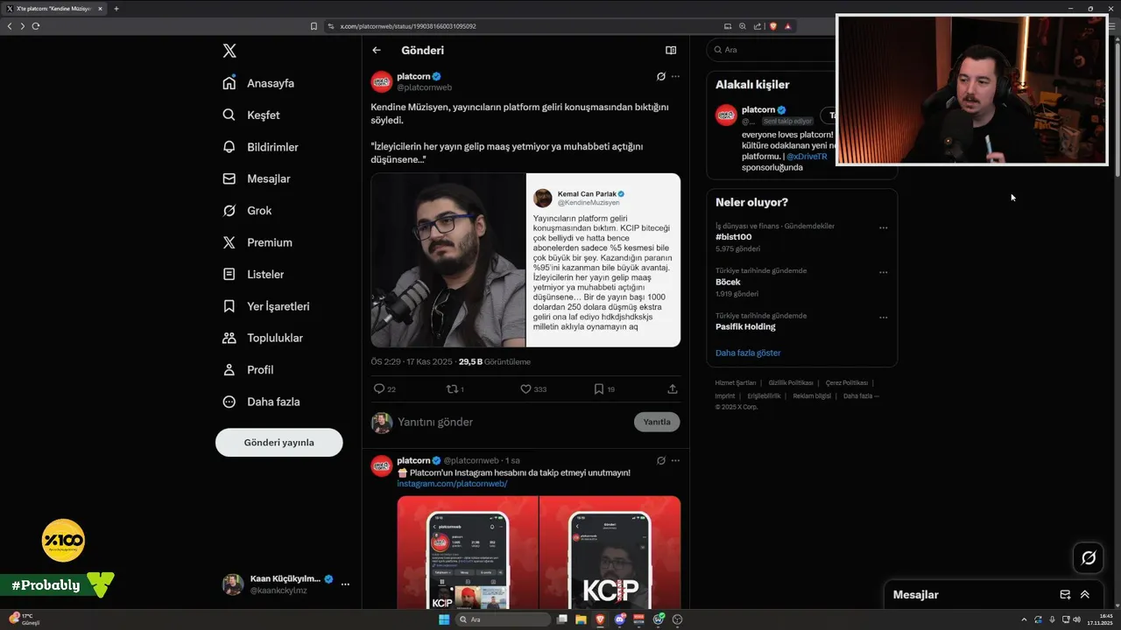Click Grok icon on main post
The height and width of the screenshot is (630, 1121).
click(x=661, y=77)
